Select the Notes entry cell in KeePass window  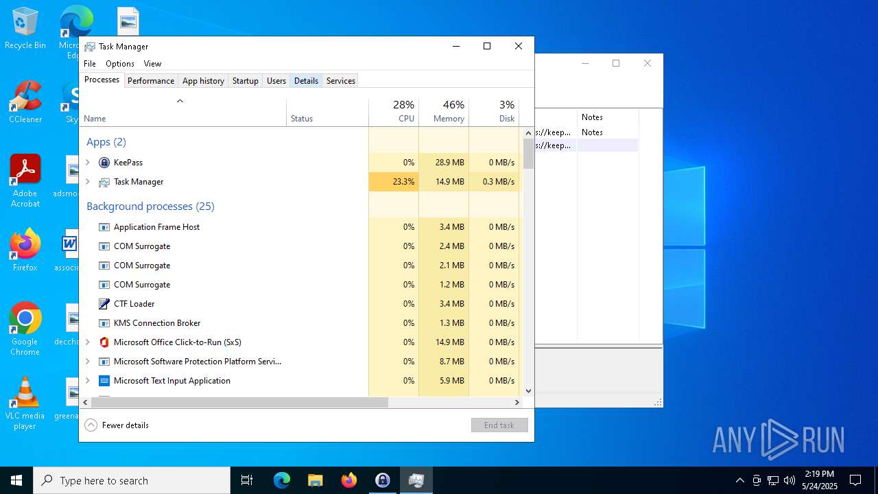point(608,132)
